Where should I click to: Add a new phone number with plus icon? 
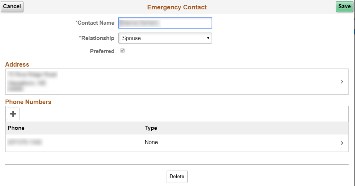coord(13,114)
